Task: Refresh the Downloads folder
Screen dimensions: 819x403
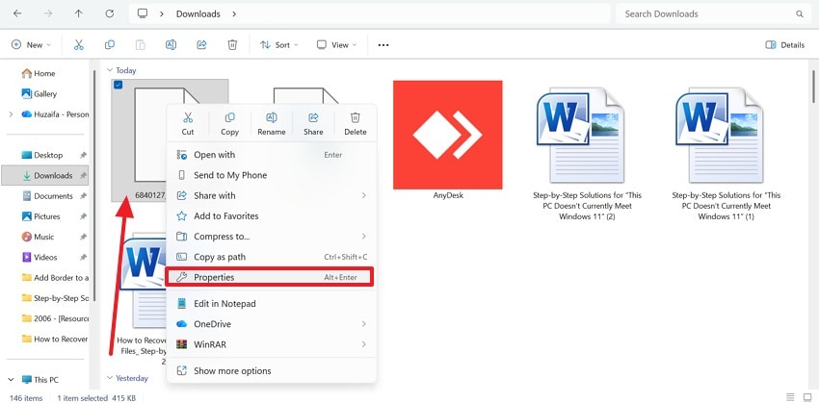Action: click(x=109, y=14)
